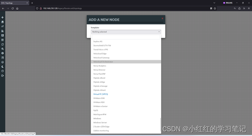The height and width of the screenshot is (136, 252).
Task: Close the EVE Topology browser tab
Action: 27,3
